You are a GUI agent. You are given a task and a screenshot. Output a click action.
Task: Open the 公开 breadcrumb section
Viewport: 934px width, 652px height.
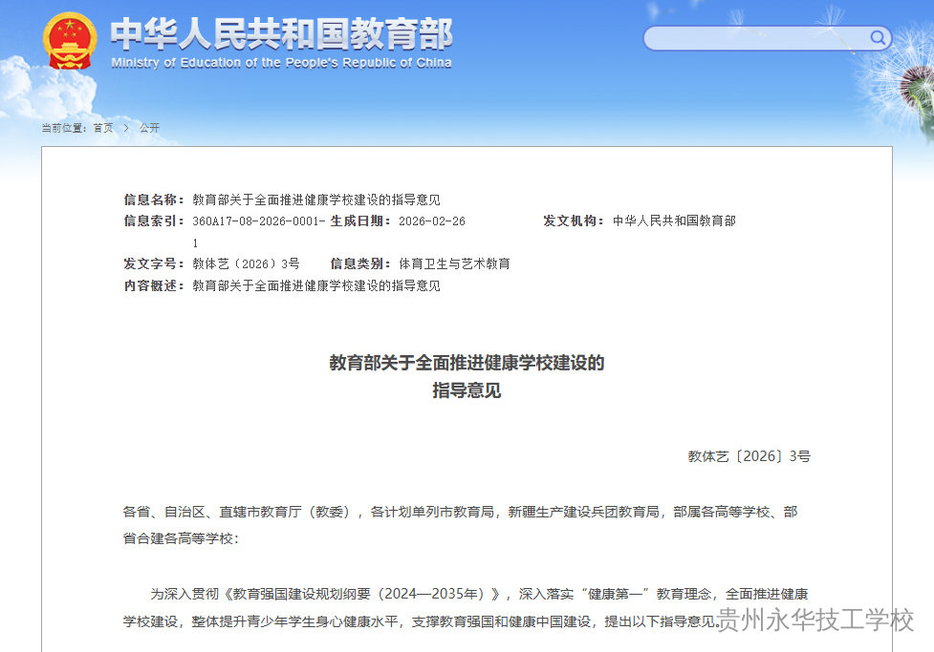149,127
